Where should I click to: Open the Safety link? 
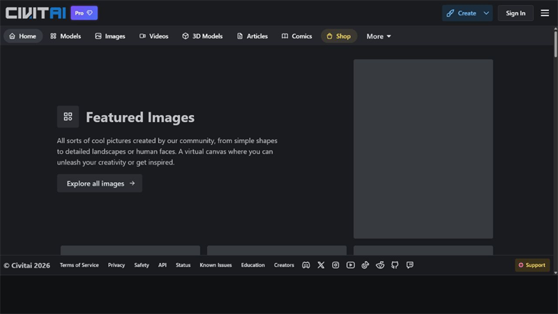(x=142, y=265)
